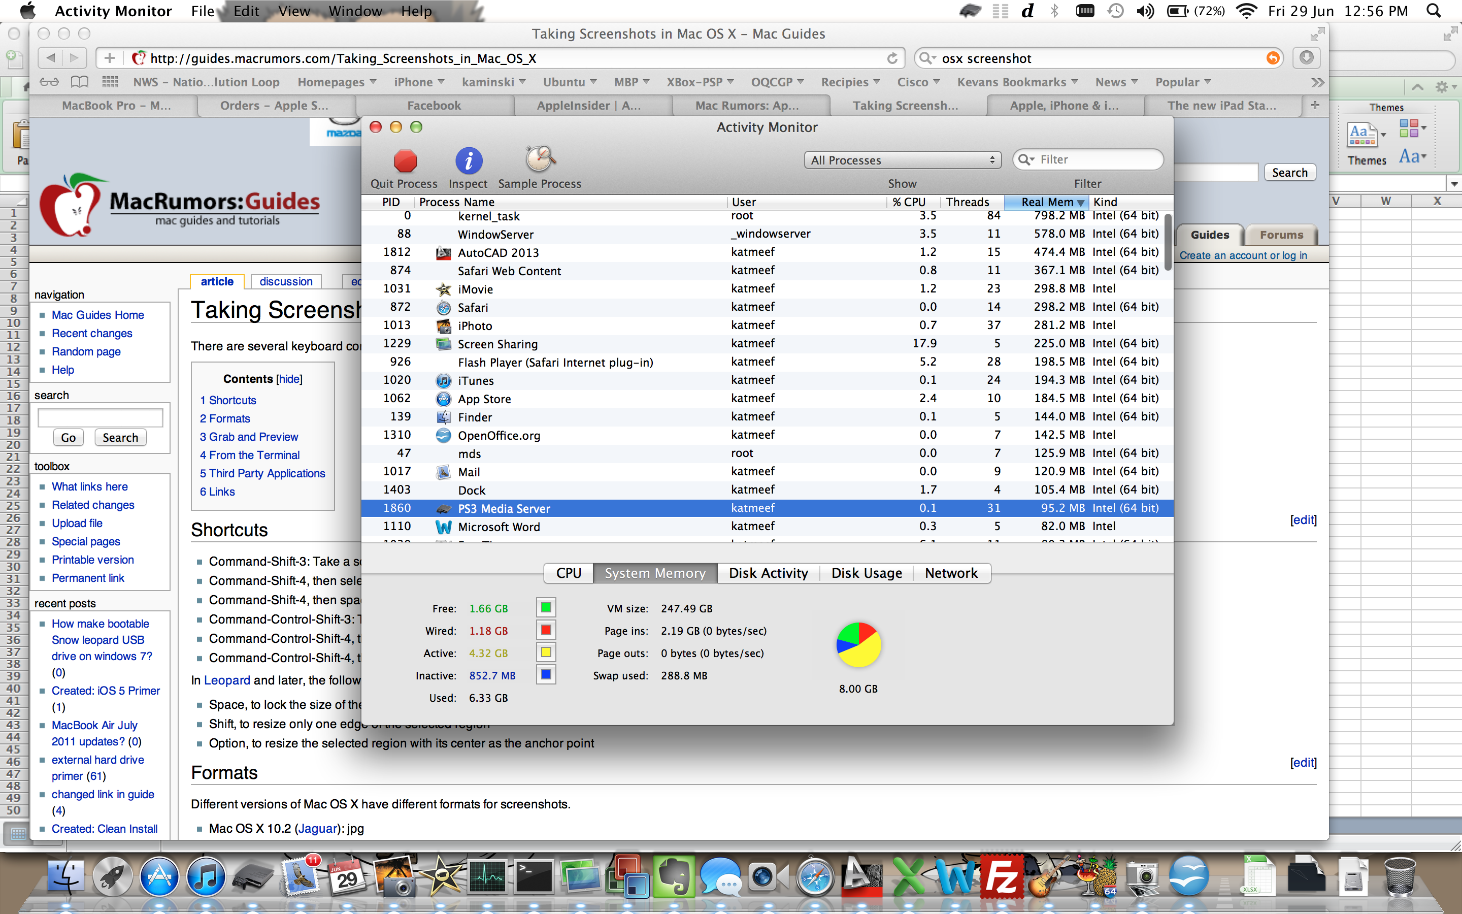Open the Safari Show All Bookmarks book icon
This screenshot has height=914, width=1462.
click(80, 82)
